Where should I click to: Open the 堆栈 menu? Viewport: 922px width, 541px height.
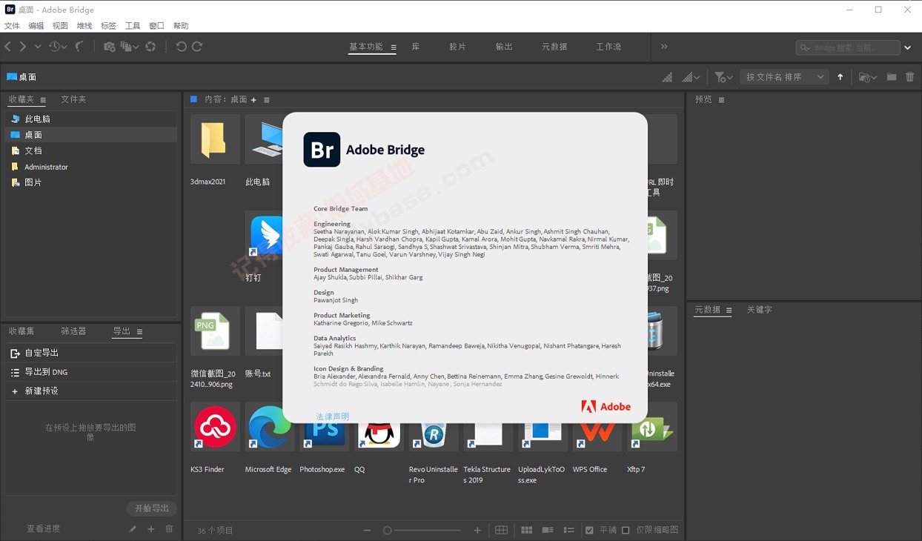tap(84, 26)
